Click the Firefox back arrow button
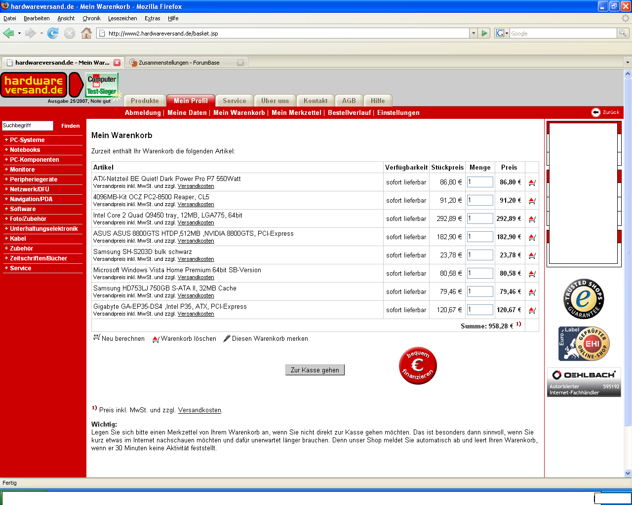The height and width of the screenshot is (505, 632). point(8,33)
